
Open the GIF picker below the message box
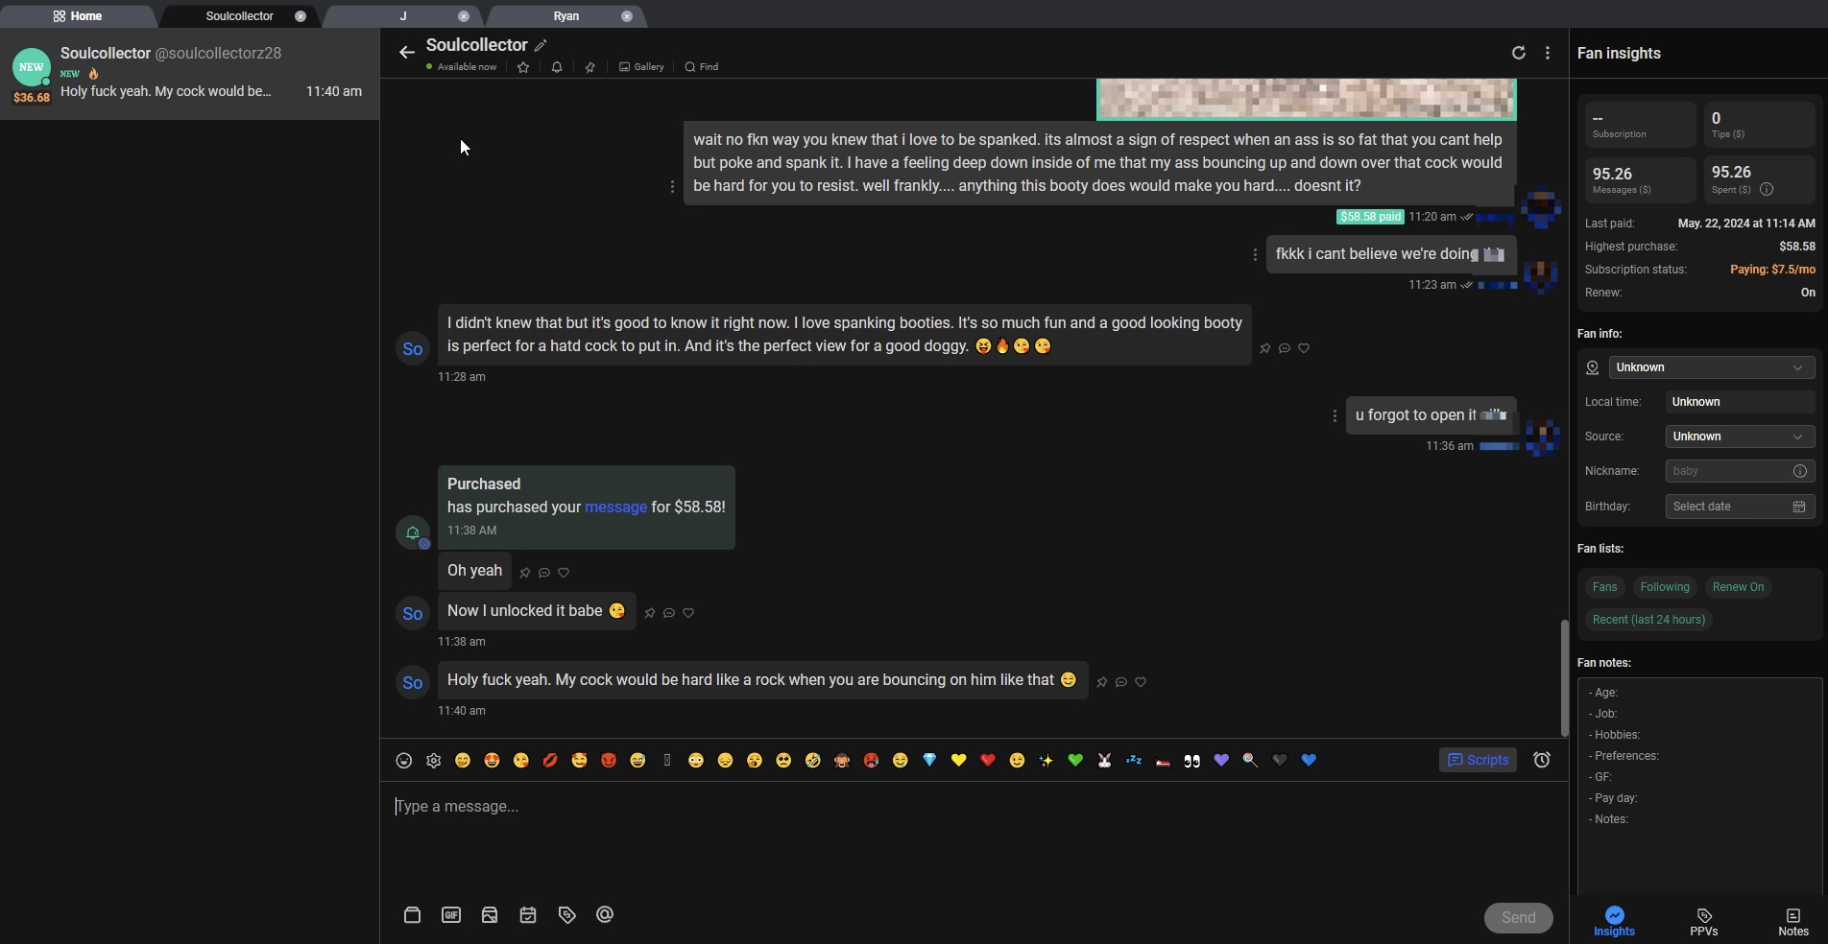451,915
